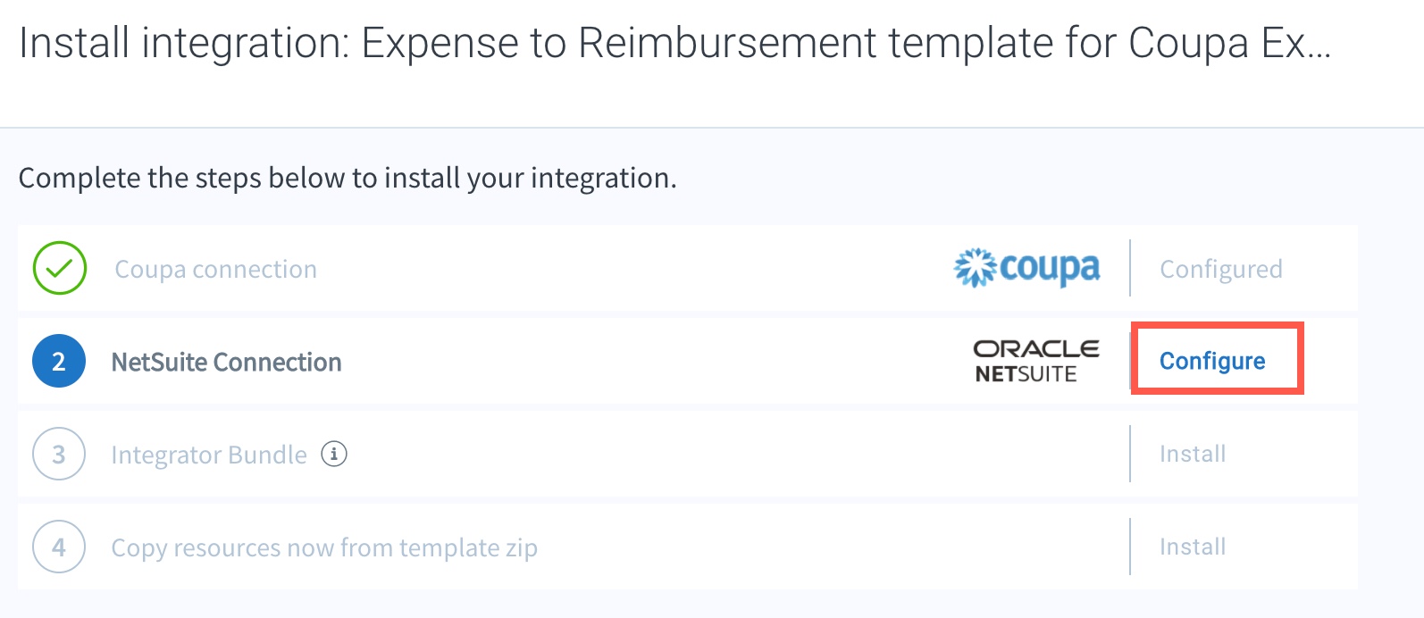Click the Coupa logo
This screenshot has height=618, width=1424.
click(x=1026, y=267)
